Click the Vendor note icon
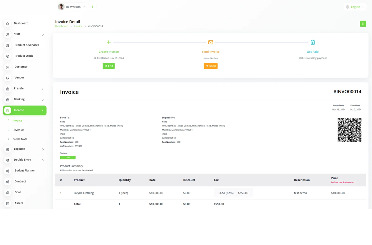 (8, 78)
